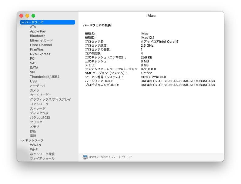The width and height of the screenshot is (241, 184).
Task: Open パラレルSCSI entry
Action: tap(40, 118)
